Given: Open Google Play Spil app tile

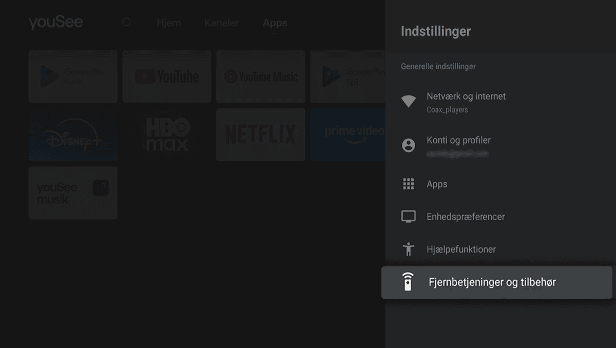Looking at the screenshot, I should (x=348, y=76).
